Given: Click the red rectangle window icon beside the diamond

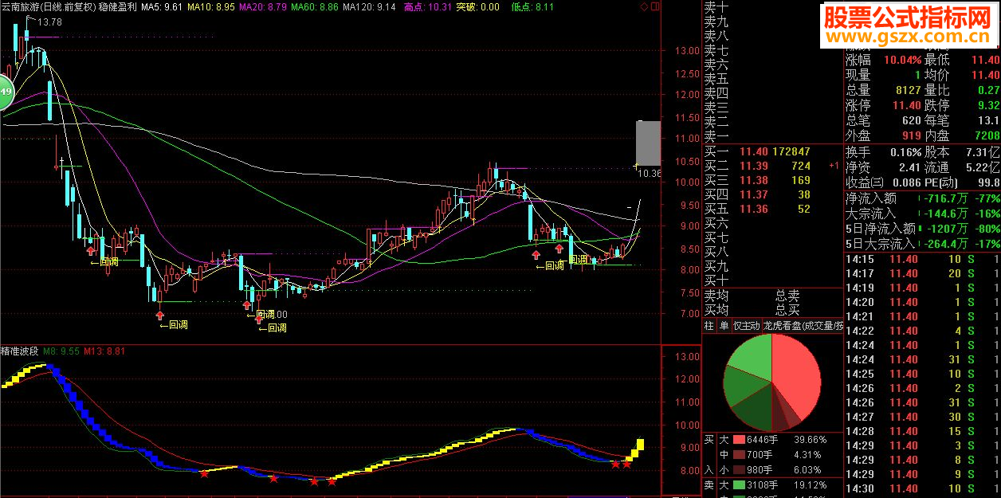Looking at the screenshot, I should (x=655, y=6).
